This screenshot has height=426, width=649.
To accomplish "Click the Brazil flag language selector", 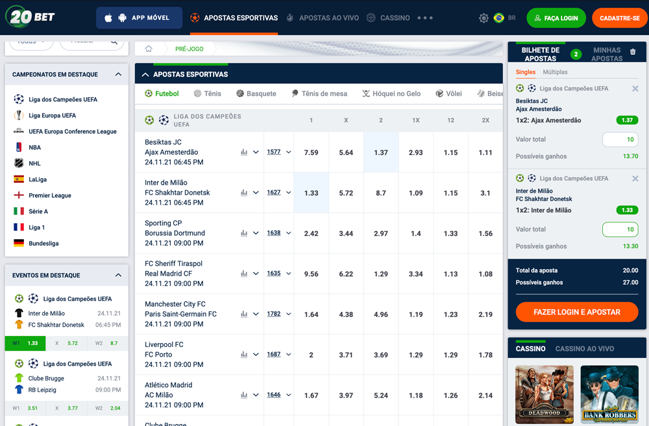I will (499, 18).
